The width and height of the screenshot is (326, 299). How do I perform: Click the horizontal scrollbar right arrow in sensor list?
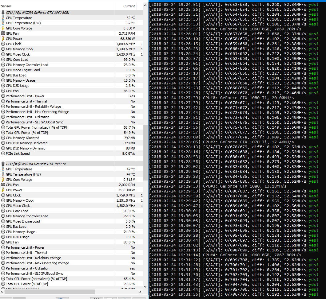coord(140,292)
